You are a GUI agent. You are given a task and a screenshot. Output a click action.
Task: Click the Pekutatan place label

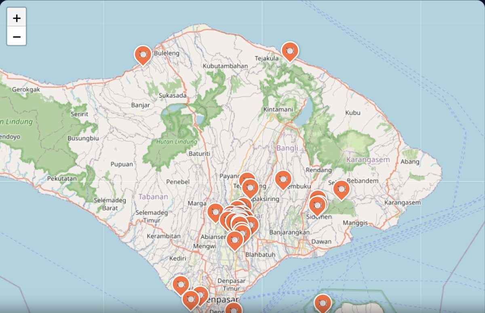[62, 178]
